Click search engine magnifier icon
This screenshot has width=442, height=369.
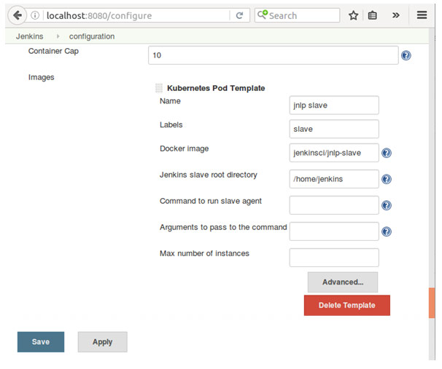262,15
